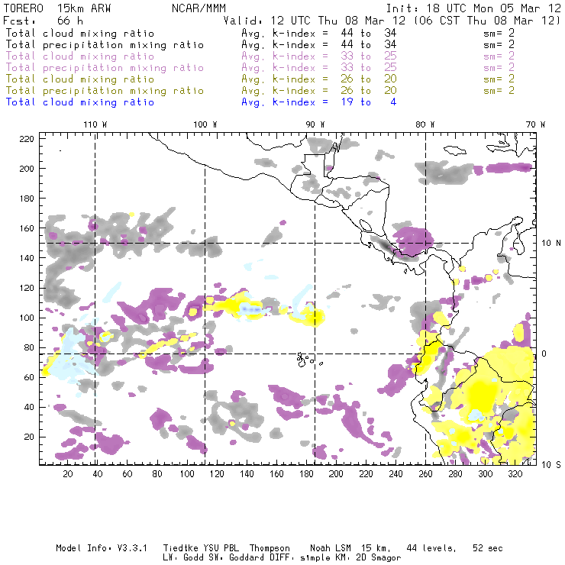The image size is (565, 565).
Task: Click the '70 W' longitude label
Action: tap(535, 124)
